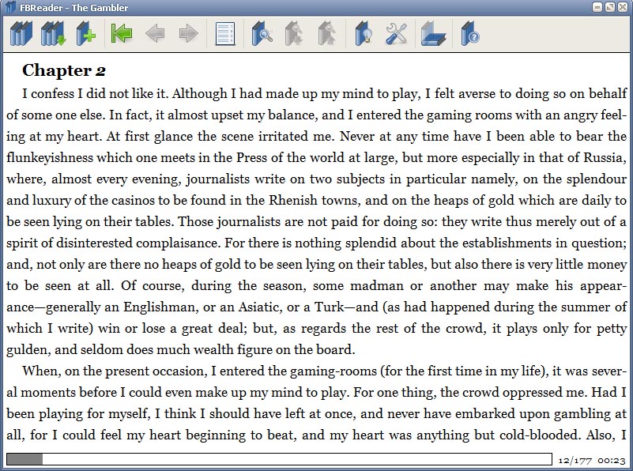Show book info with lightbulb icon
This screenshot has height=471, width=633.
click(x=364, y=33)
